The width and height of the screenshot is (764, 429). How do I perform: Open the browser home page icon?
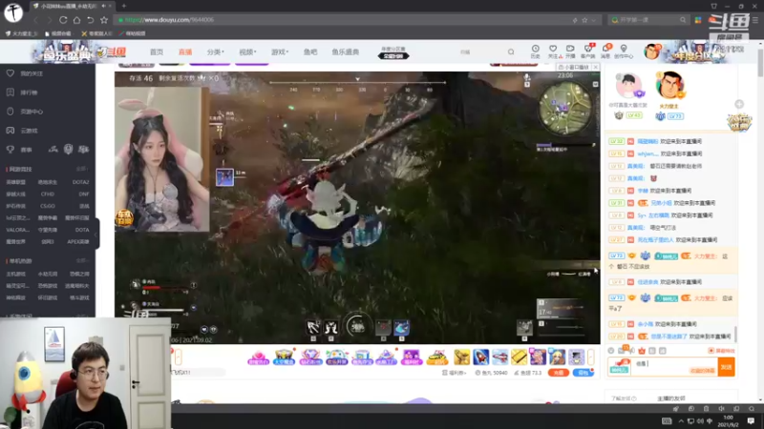[x=76, y=20]
